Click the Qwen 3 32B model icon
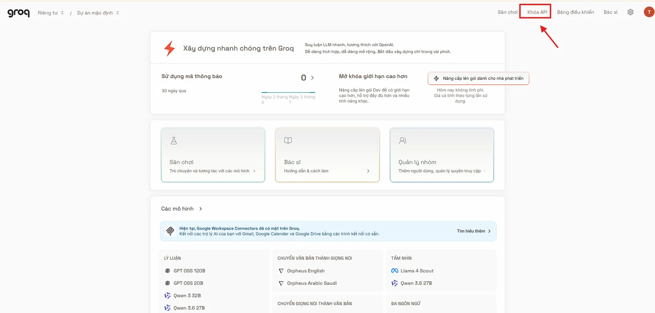Screen dimensions: 655x313 [167, 295]
